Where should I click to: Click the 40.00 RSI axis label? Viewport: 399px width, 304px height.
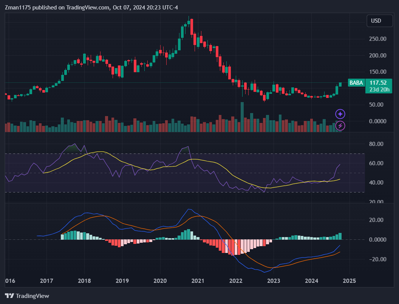376,183
